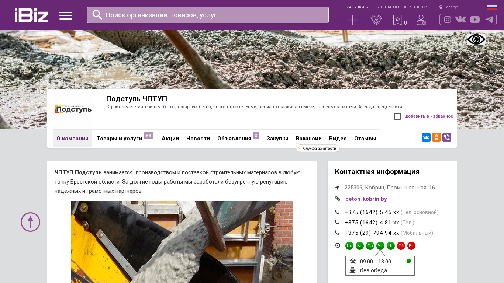This screenshot has height=283, width=504.
Task: Click the 'Контактная информация' heading
Action: click(x=377, y=172)
